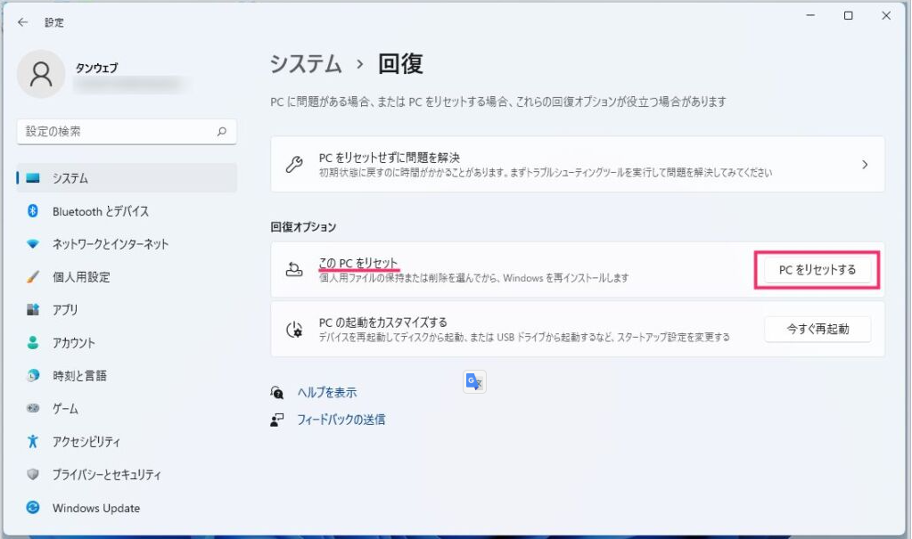Open 時刻と言語 globe icon
The image size is (912, 539).
coord(33,376)
